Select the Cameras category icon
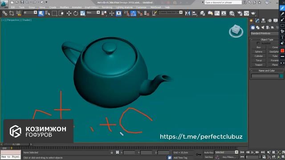This screenshot has height=160, width=285. 268,28
